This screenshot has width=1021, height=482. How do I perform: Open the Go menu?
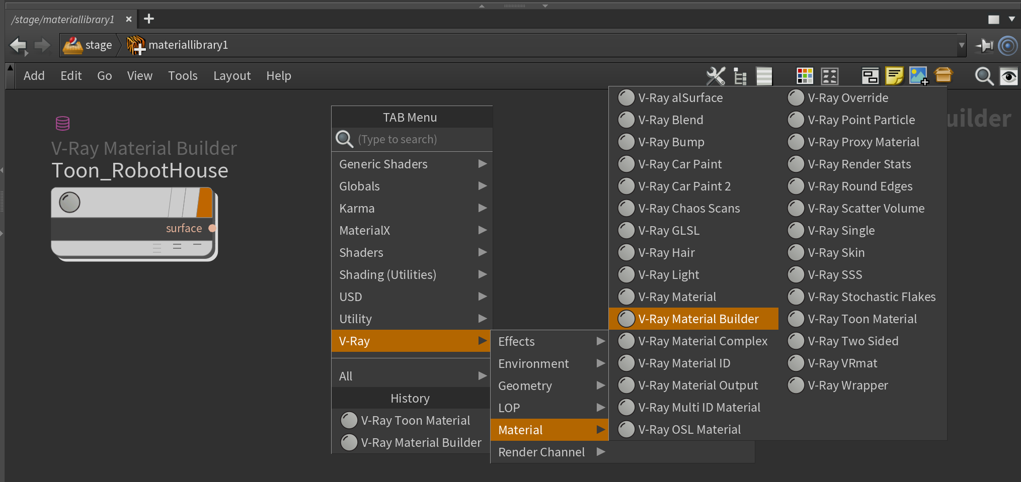(x=105, y=76)
